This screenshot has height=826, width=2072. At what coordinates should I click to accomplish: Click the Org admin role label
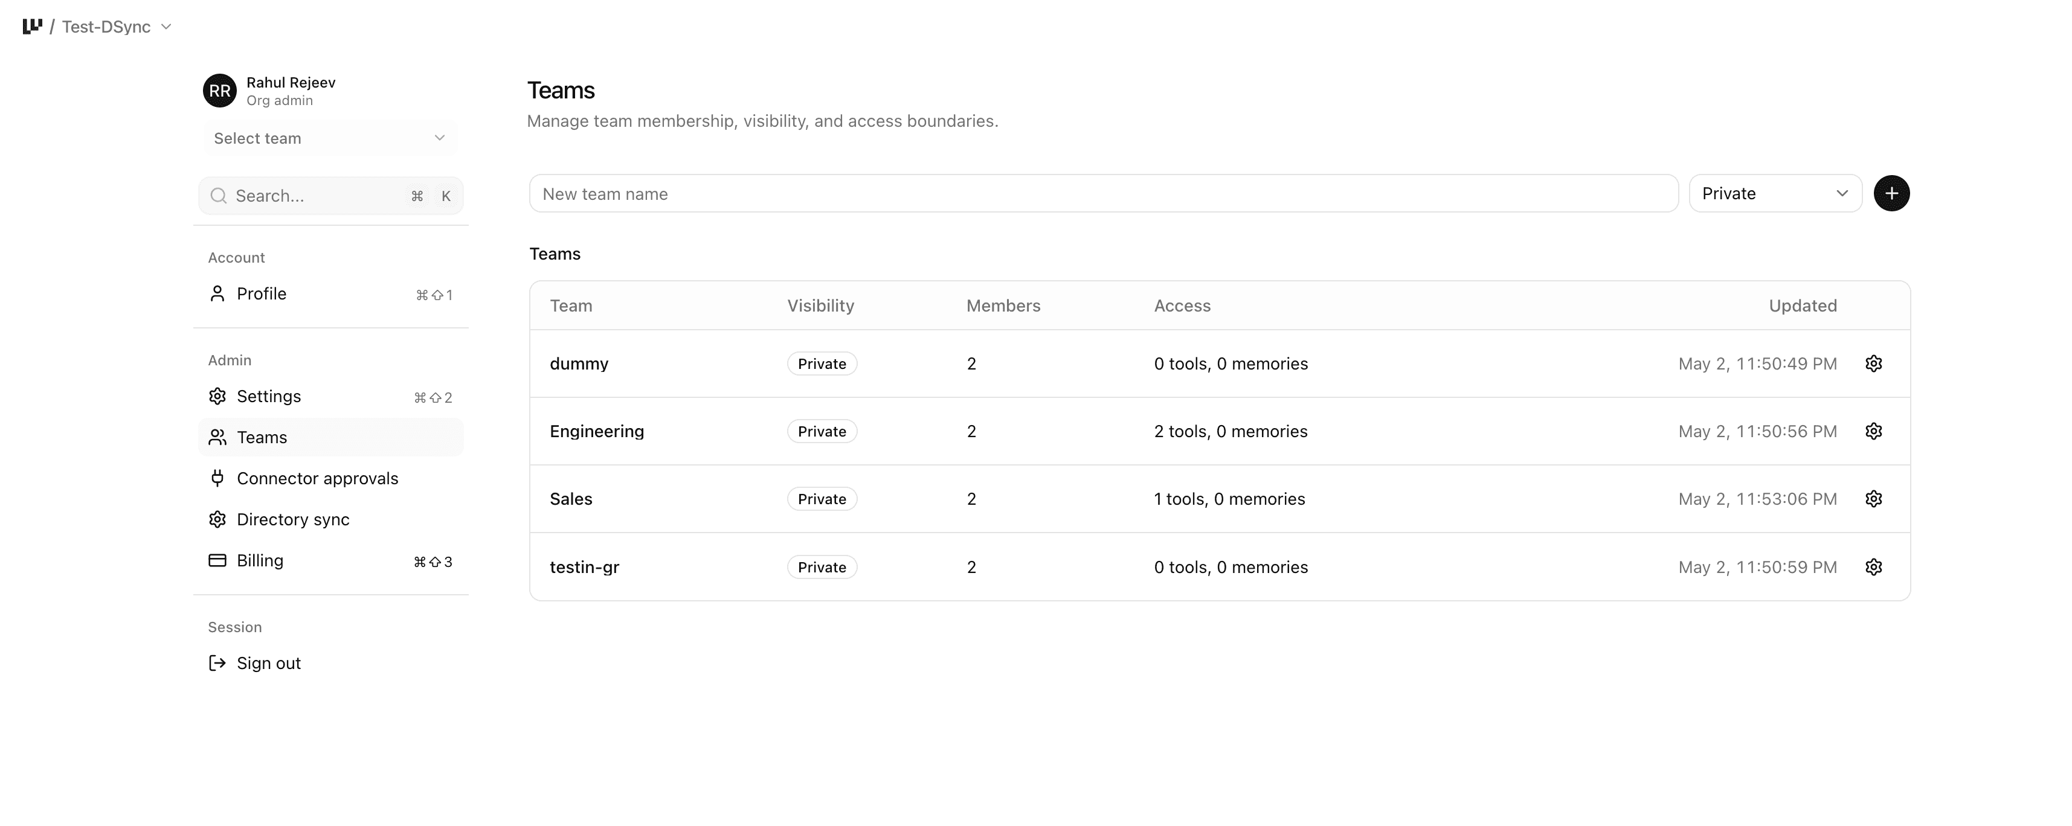pos(280,101)
